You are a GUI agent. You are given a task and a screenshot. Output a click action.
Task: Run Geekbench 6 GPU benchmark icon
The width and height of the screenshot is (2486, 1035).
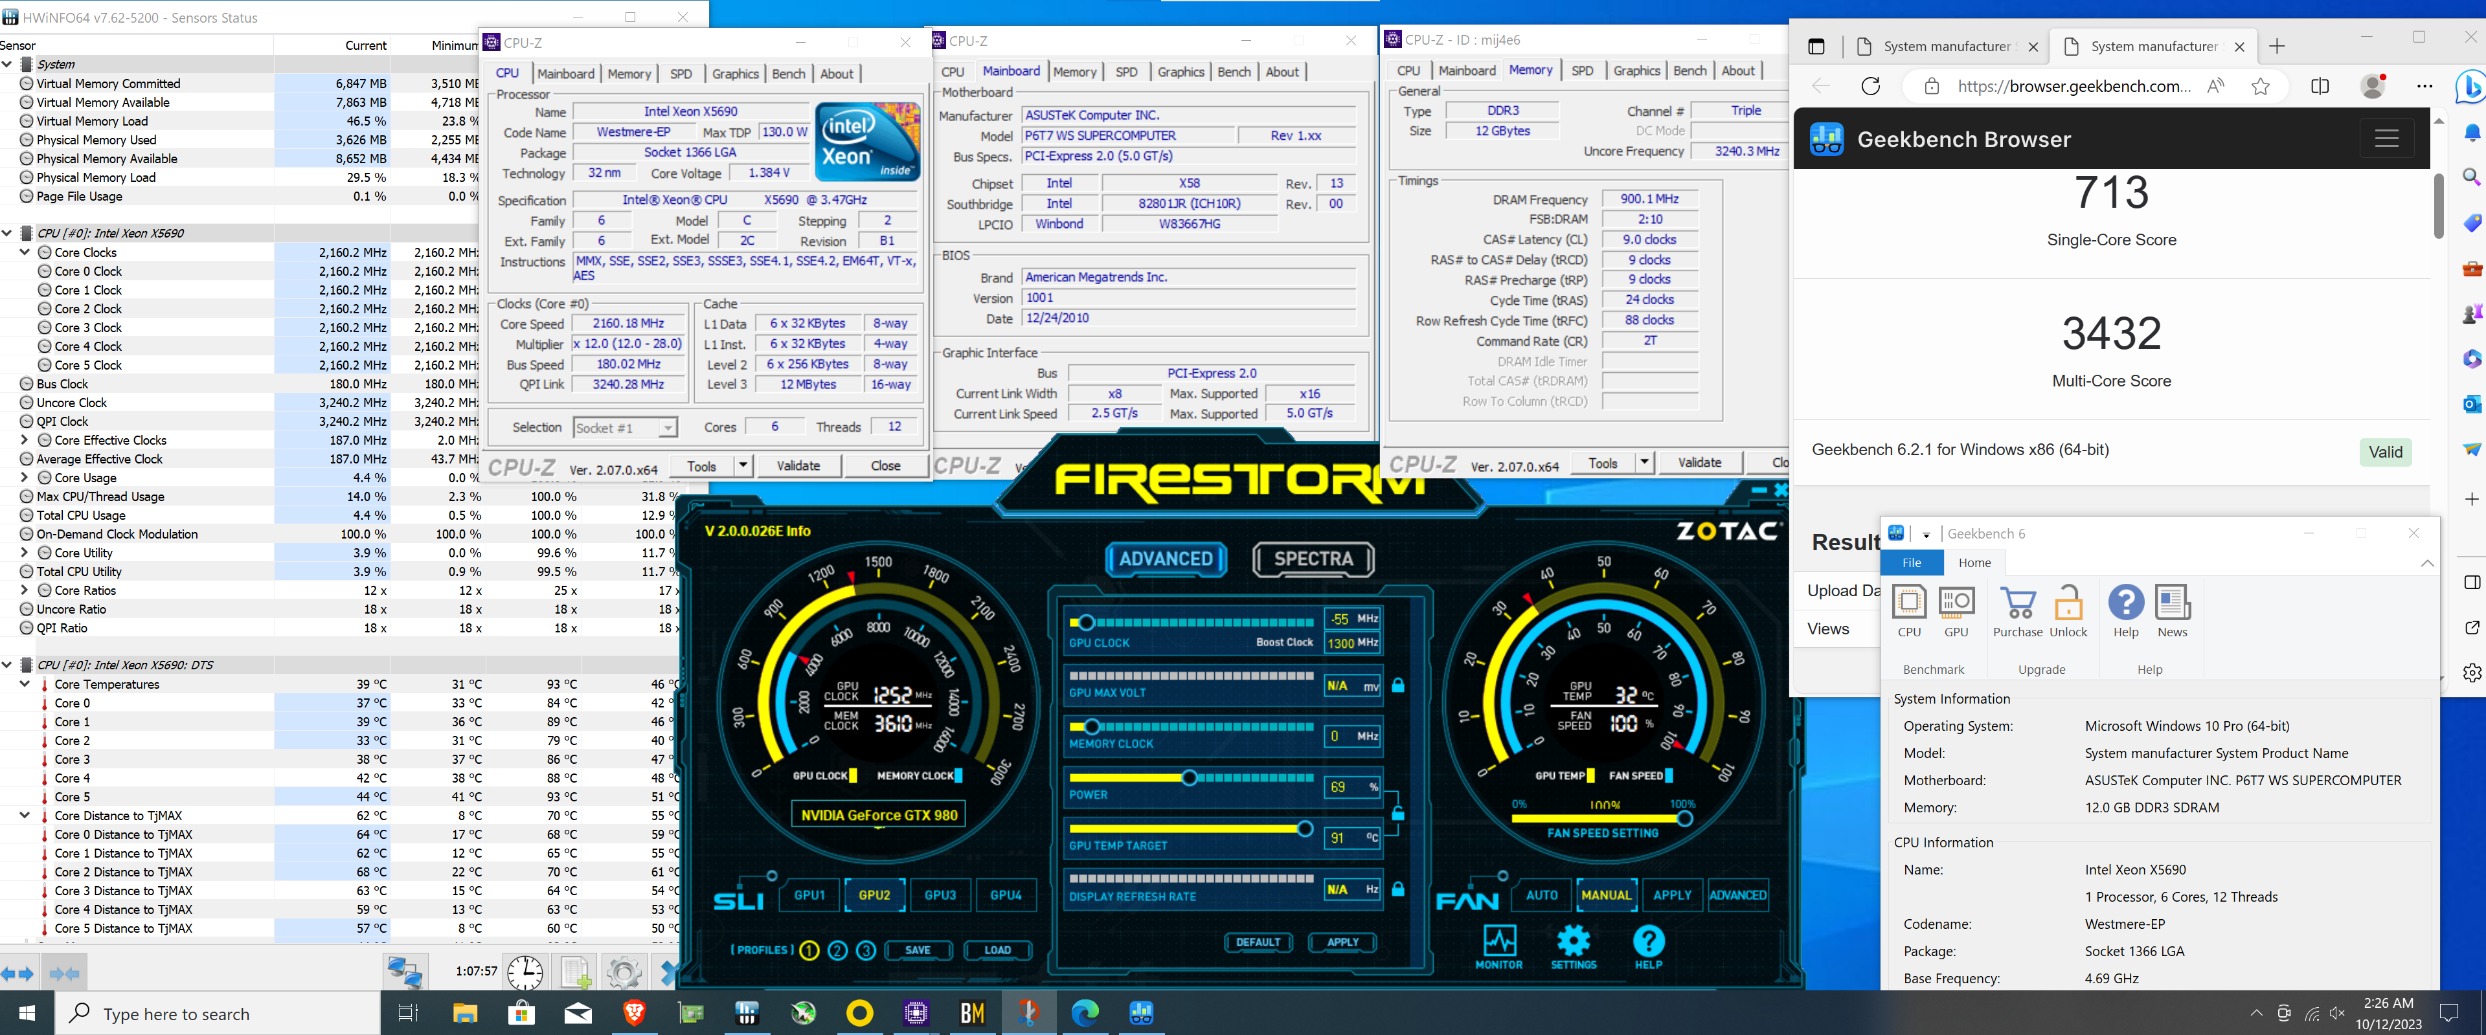(1956, 610)
